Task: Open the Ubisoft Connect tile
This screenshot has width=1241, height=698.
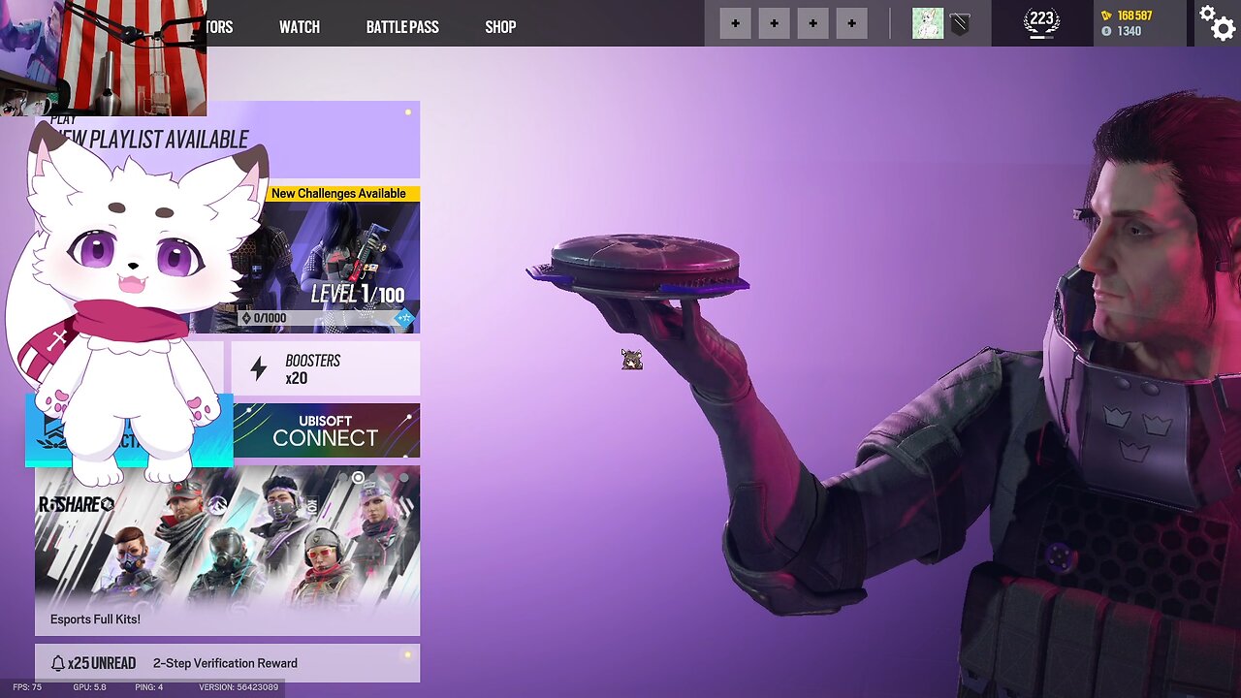Action: [x=326, y=430]
